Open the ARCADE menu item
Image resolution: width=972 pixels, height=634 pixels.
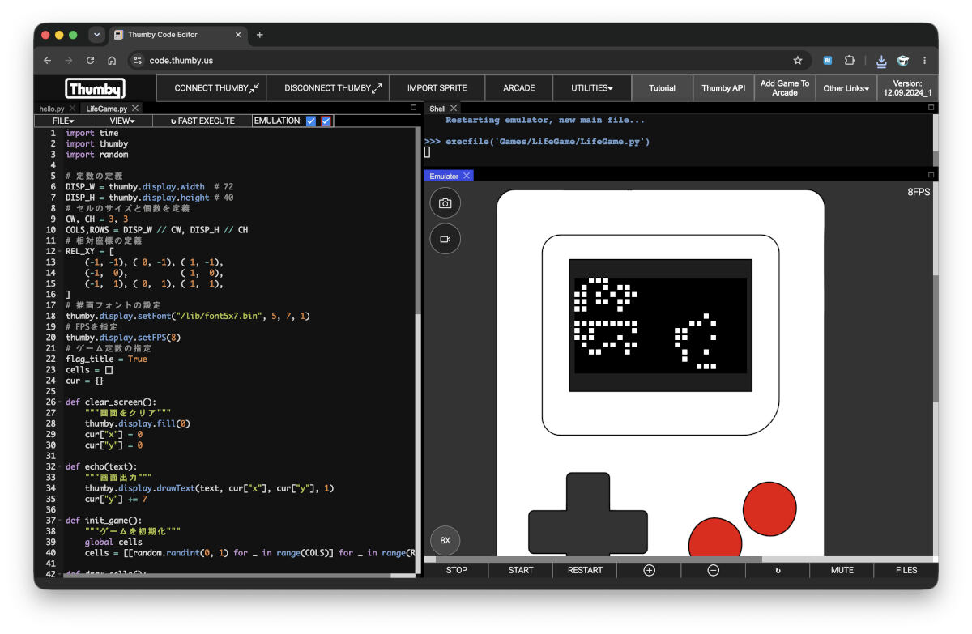(518, 88)
